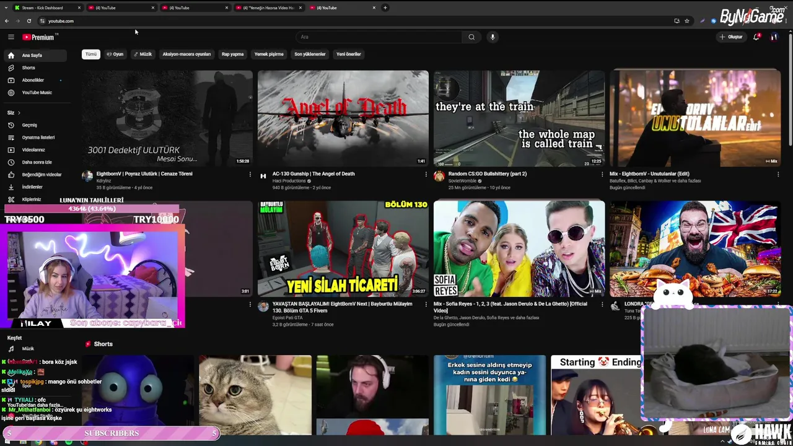Select the Oyun filter chip

coord(115,55)
